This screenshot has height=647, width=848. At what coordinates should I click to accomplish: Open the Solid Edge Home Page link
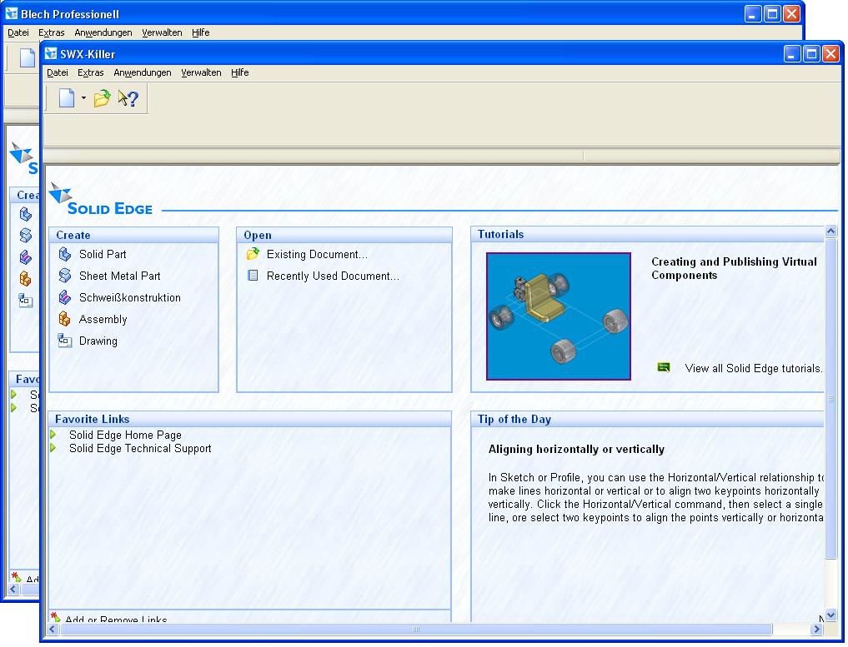tap(125, 434)
